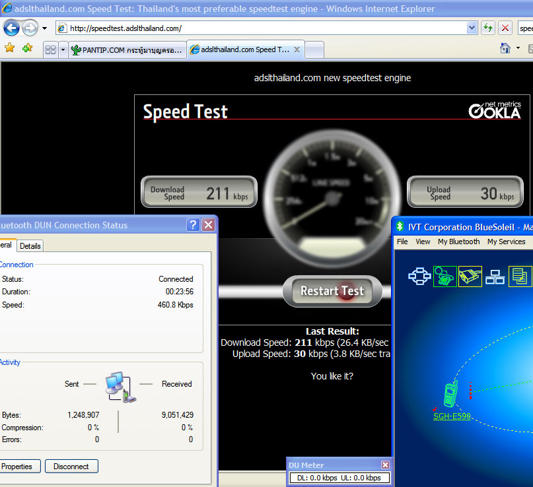Click the Upload Speed 30 kbps readout
The image size is (533, 487).
point(465,192)
